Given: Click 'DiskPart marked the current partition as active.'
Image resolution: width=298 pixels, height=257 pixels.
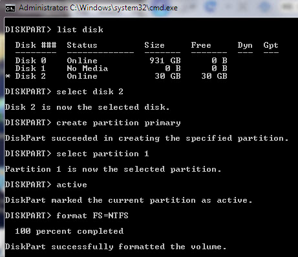Looking at the screenshot, I should coord(129,200).
